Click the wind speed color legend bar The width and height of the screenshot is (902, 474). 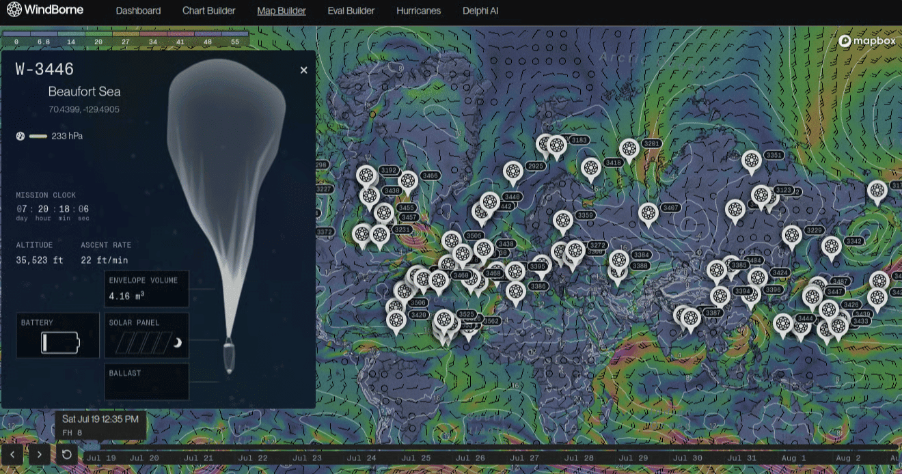pos(125,38)
